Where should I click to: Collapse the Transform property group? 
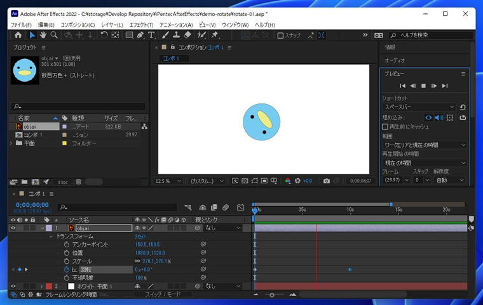51,237
